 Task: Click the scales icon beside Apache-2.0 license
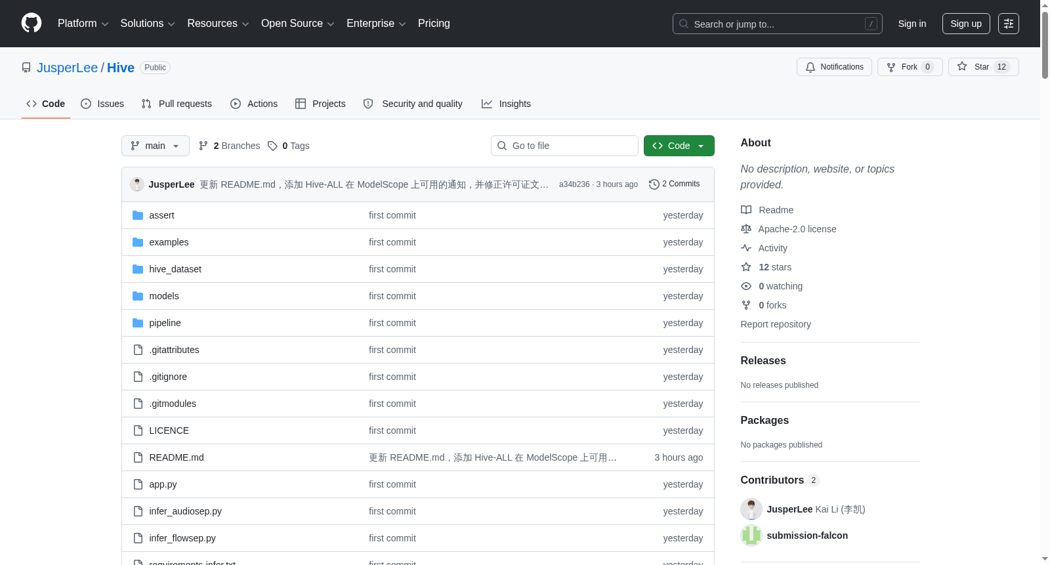pos(746,229)
